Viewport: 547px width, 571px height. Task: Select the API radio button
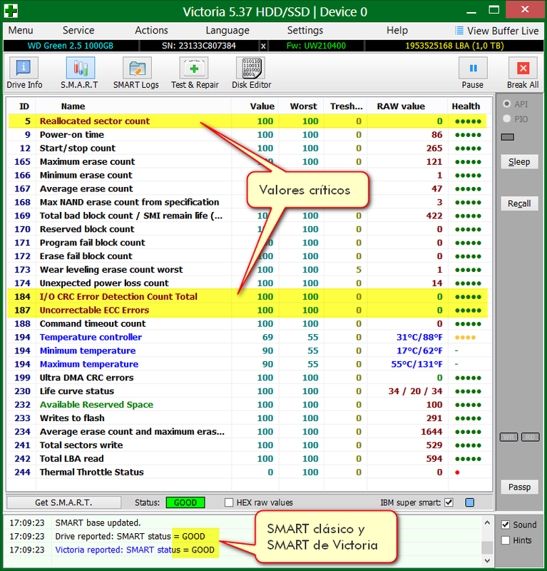[506, 103]
